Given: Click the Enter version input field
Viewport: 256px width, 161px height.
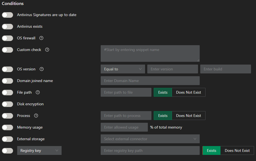Looking at the screenshot, I should [173, 69].
